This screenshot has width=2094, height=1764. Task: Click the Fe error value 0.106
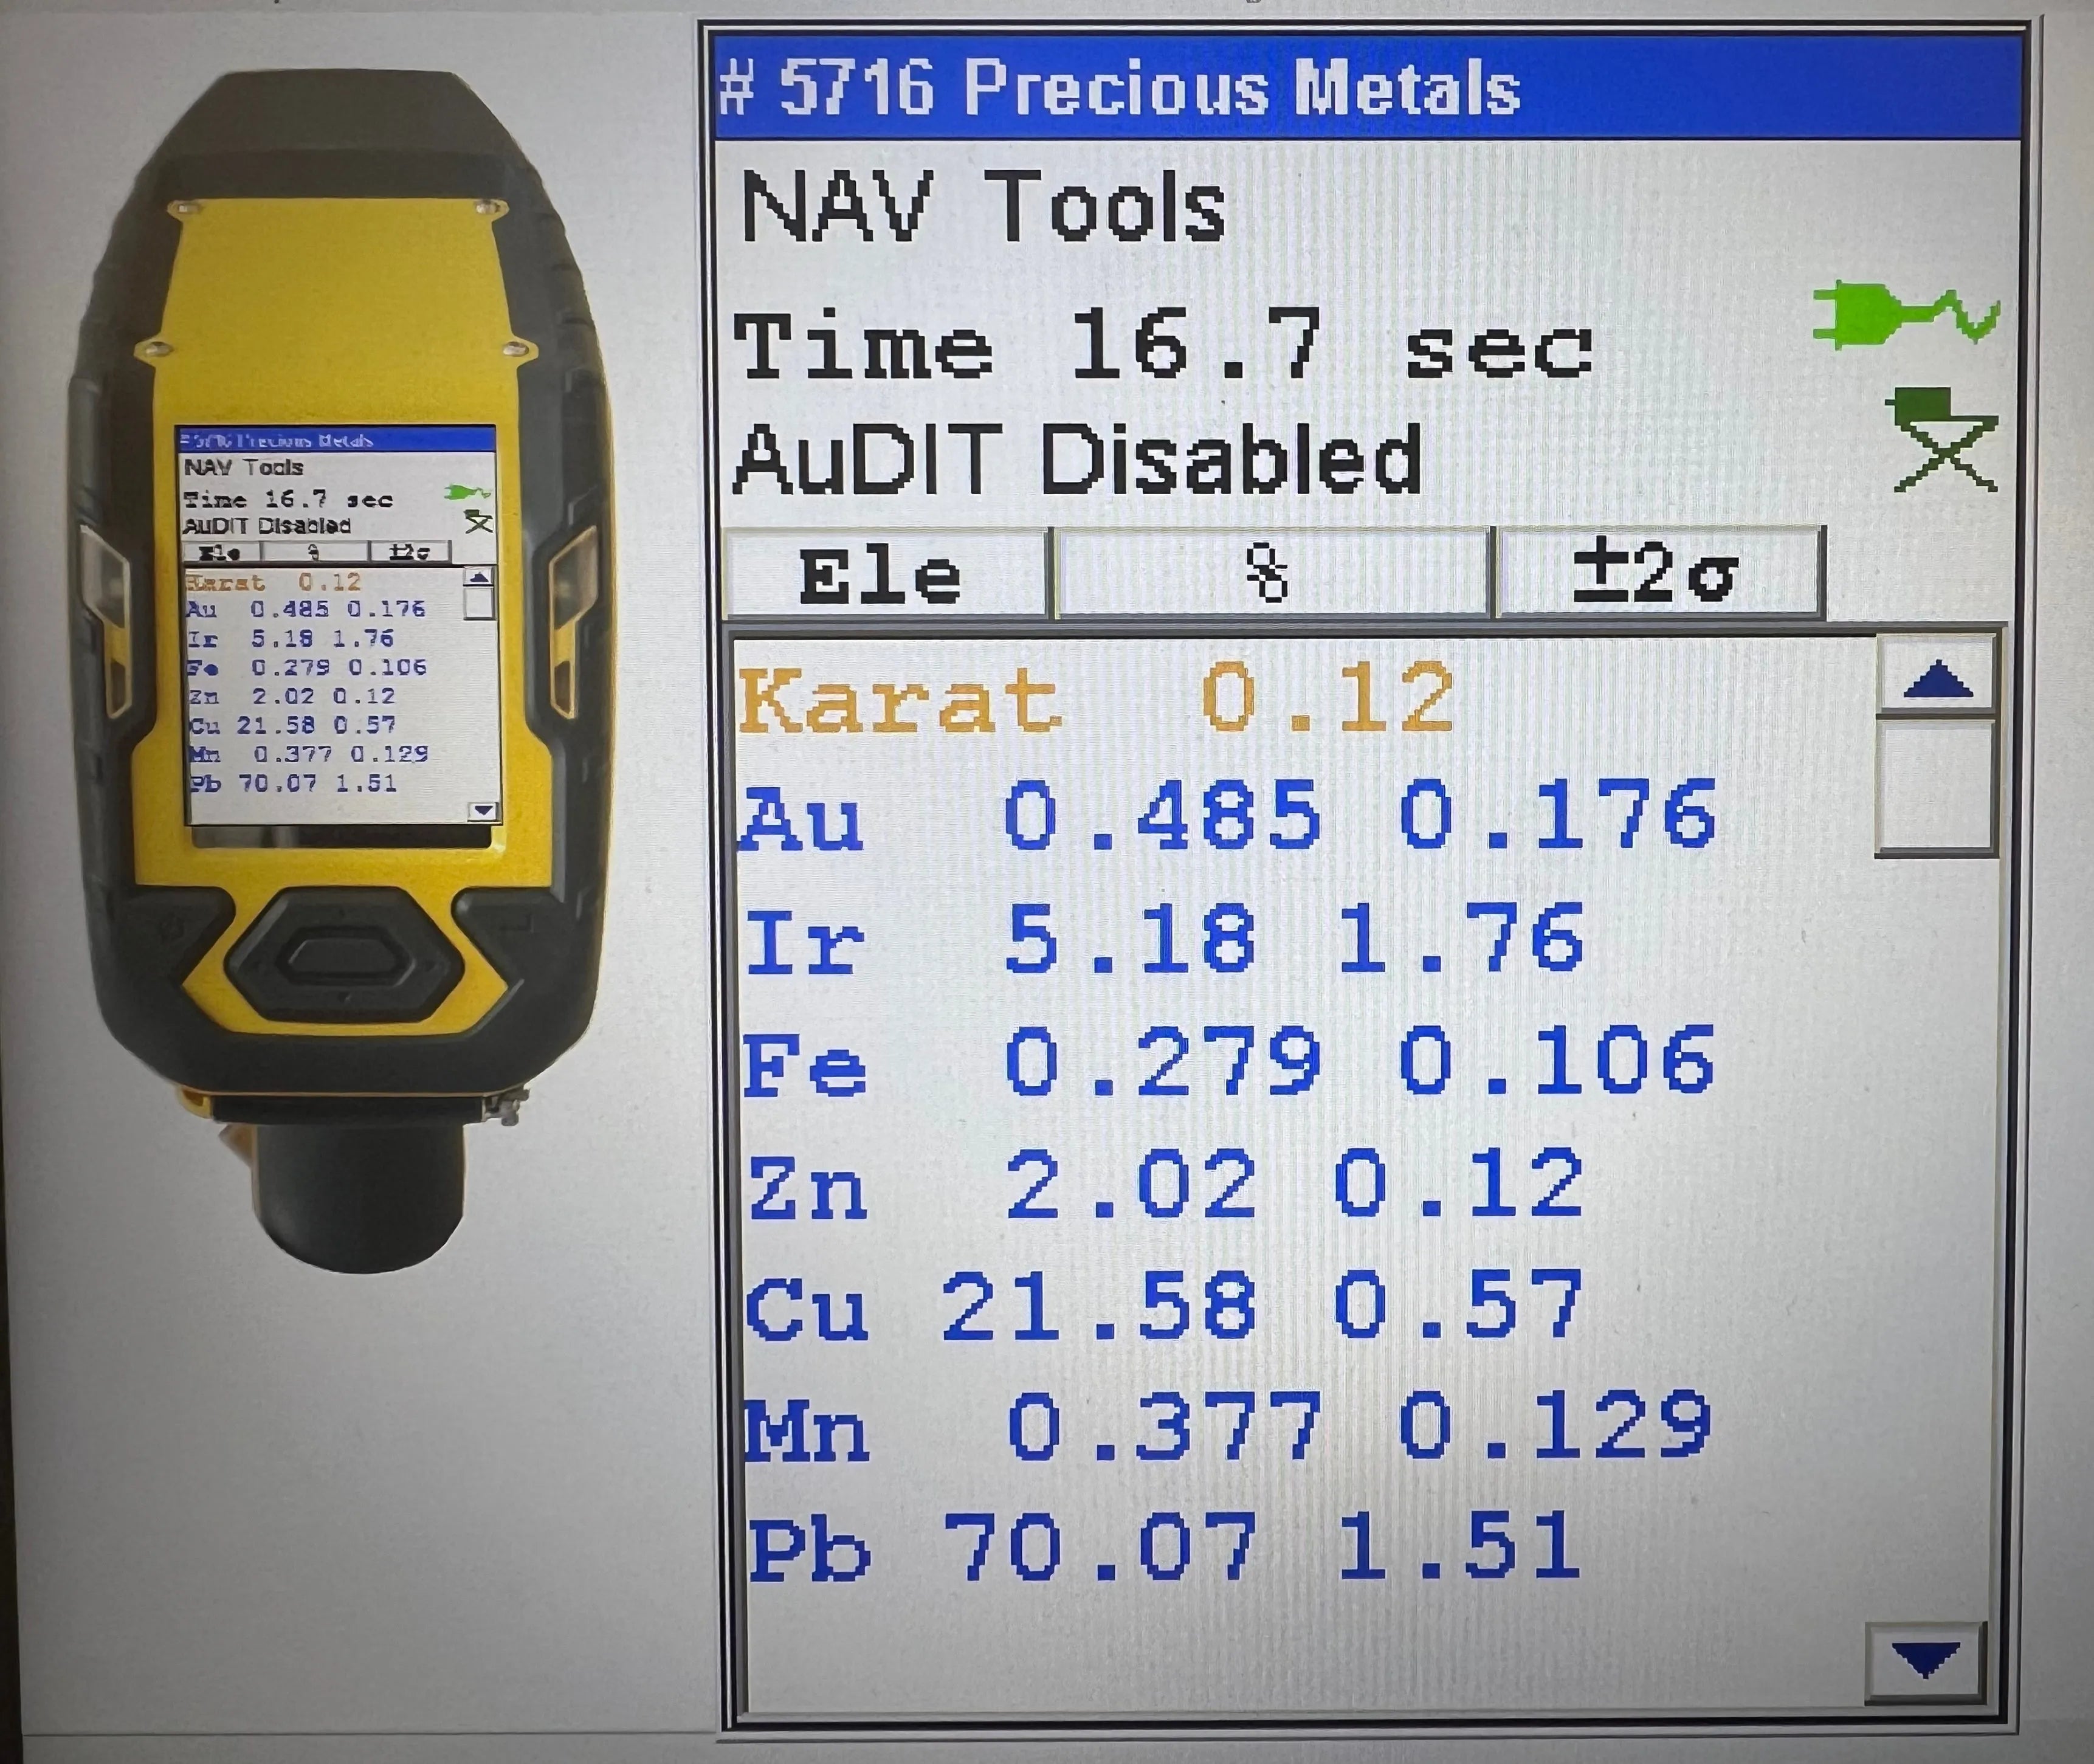coord(1557,1059)
